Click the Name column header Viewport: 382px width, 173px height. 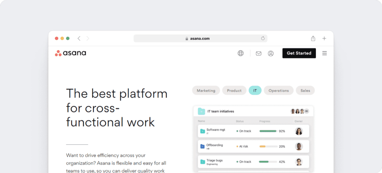tap(201, 121)
